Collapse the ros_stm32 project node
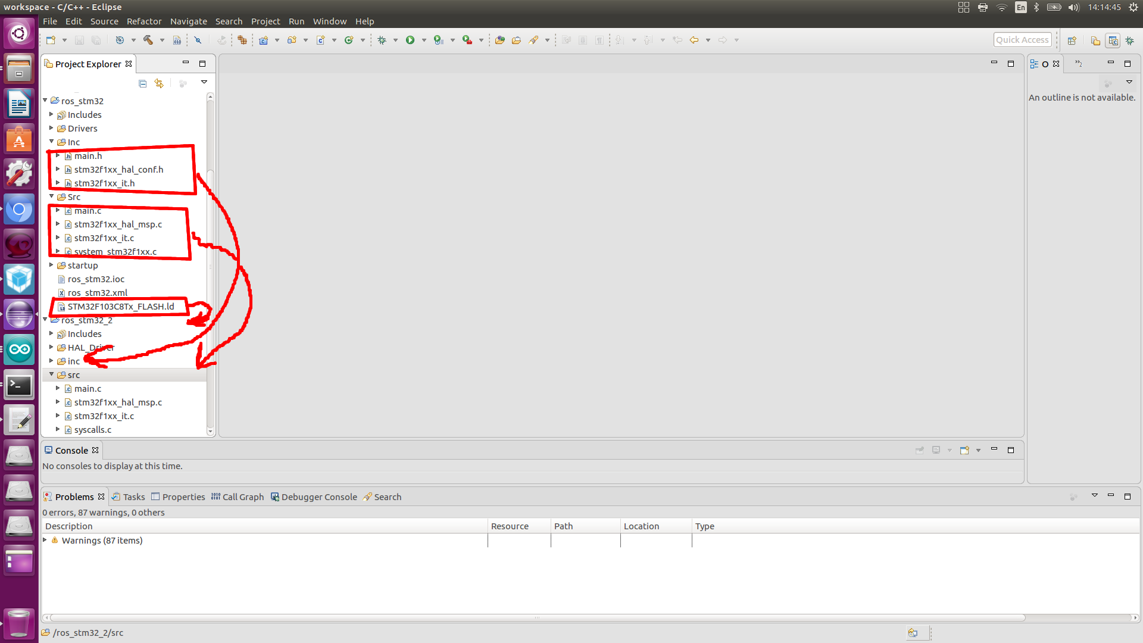Viewport: 1143px width, 643px height. [45, 101]
